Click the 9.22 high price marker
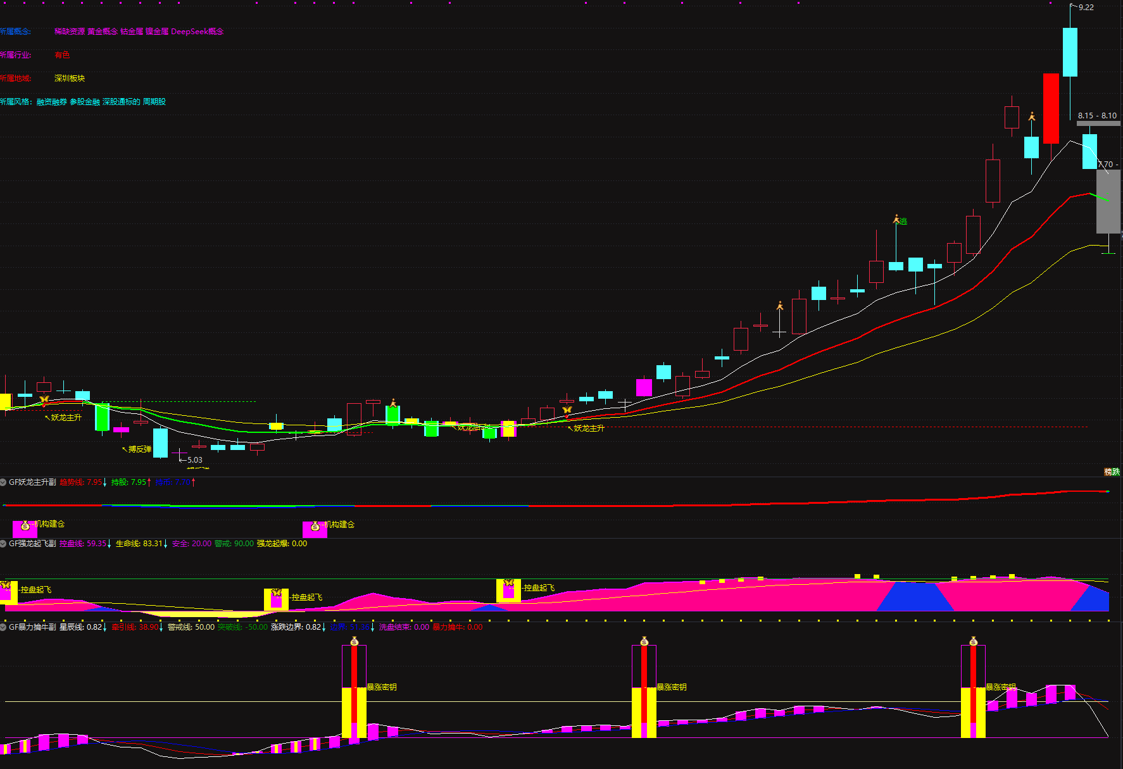Image resolution: width=1123 pixels, height=769 pixels. coord(1086,8)
